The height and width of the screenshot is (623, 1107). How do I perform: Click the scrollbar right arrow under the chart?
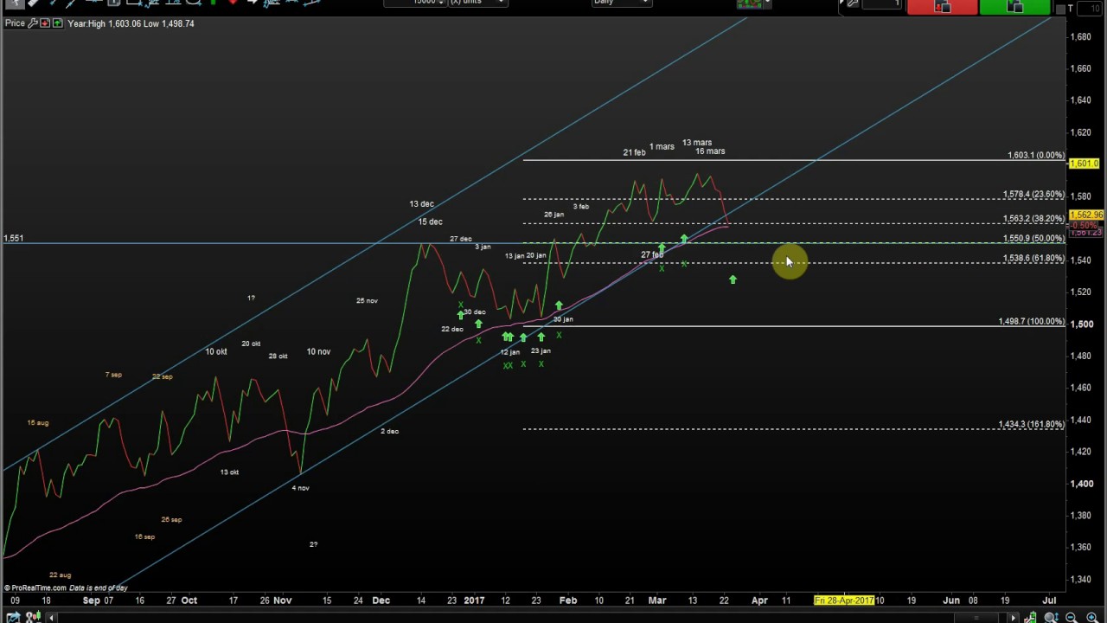(x=1013, y=618)
